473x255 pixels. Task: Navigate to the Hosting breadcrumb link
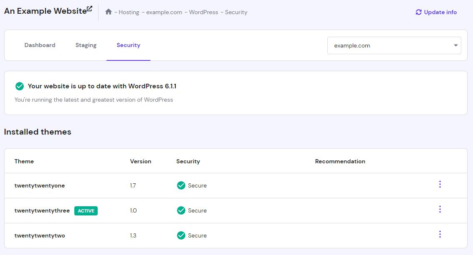pos(129,12)
